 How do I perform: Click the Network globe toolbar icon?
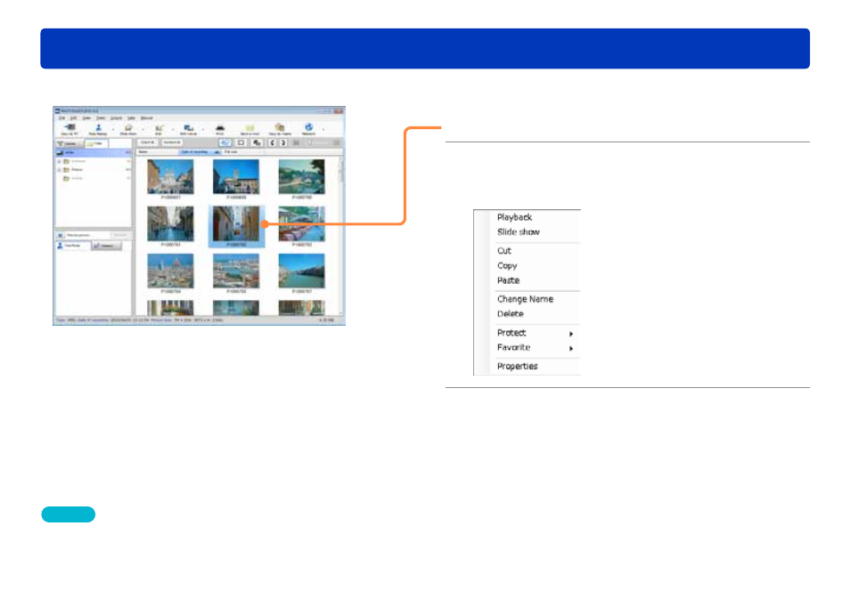point(308,129)
